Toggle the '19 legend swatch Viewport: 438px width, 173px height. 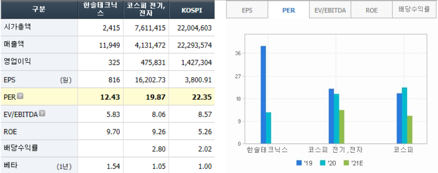click(x=299, y=163)
